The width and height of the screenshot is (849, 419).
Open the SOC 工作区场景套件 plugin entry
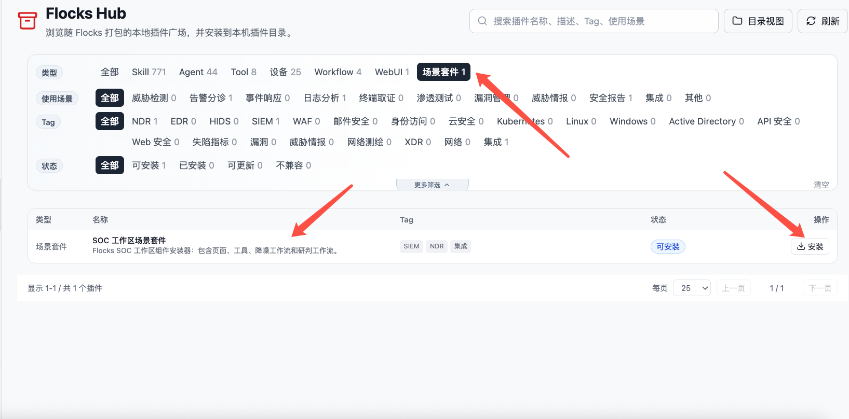pos(129,241)
